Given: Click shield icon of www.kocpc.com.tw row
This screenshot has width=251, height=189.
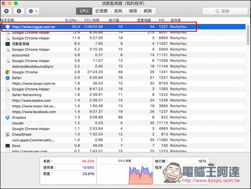Looking at the screenshot, I should pos(8,83).
